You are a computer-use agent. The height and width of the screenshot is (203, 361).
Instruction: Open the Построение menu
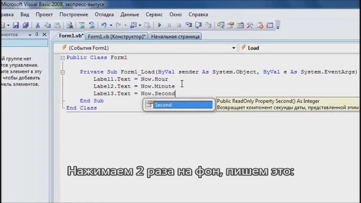click(x=74, y=15)
